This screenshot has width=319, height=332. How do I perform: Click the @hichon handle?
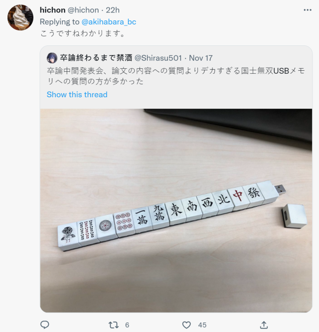(83, 10)
